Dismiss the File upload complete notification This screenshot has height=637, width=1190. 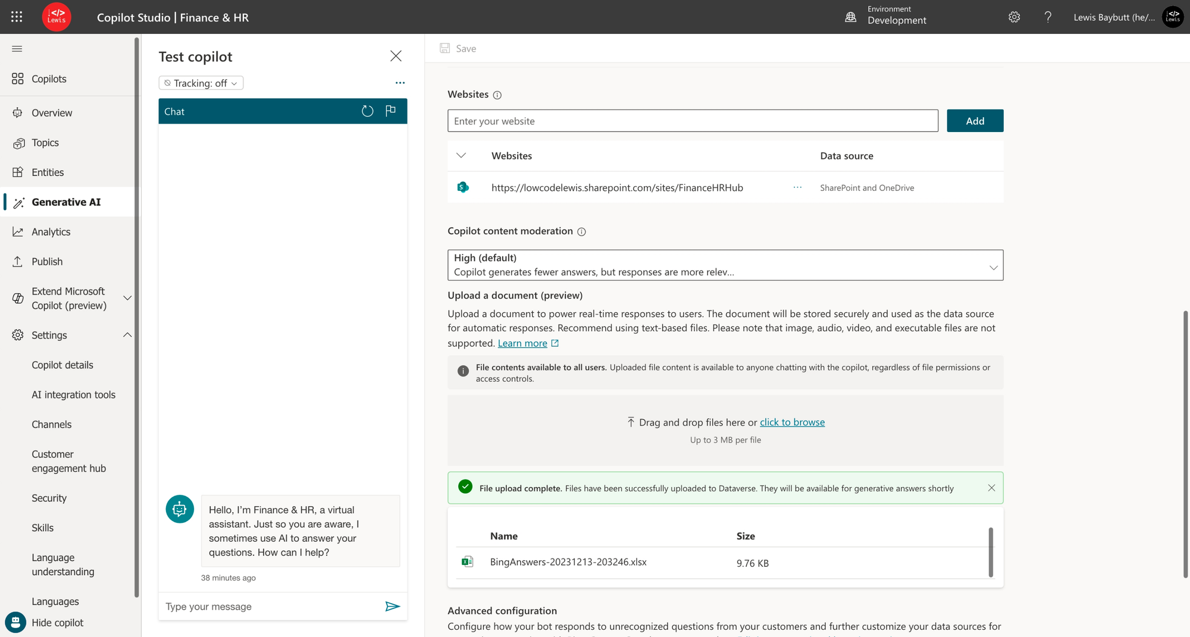point(991,488)
